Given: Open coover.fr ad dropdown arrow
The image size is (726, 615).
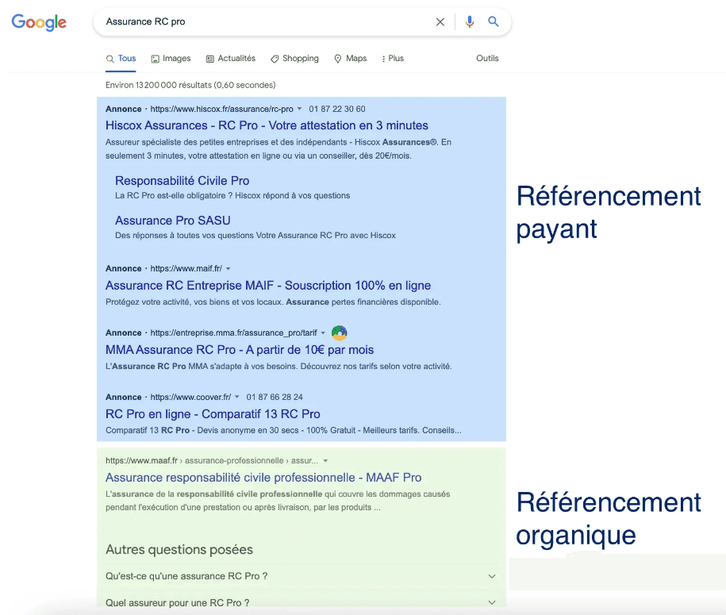Looking at the screenshot, I should pos(237,397).
